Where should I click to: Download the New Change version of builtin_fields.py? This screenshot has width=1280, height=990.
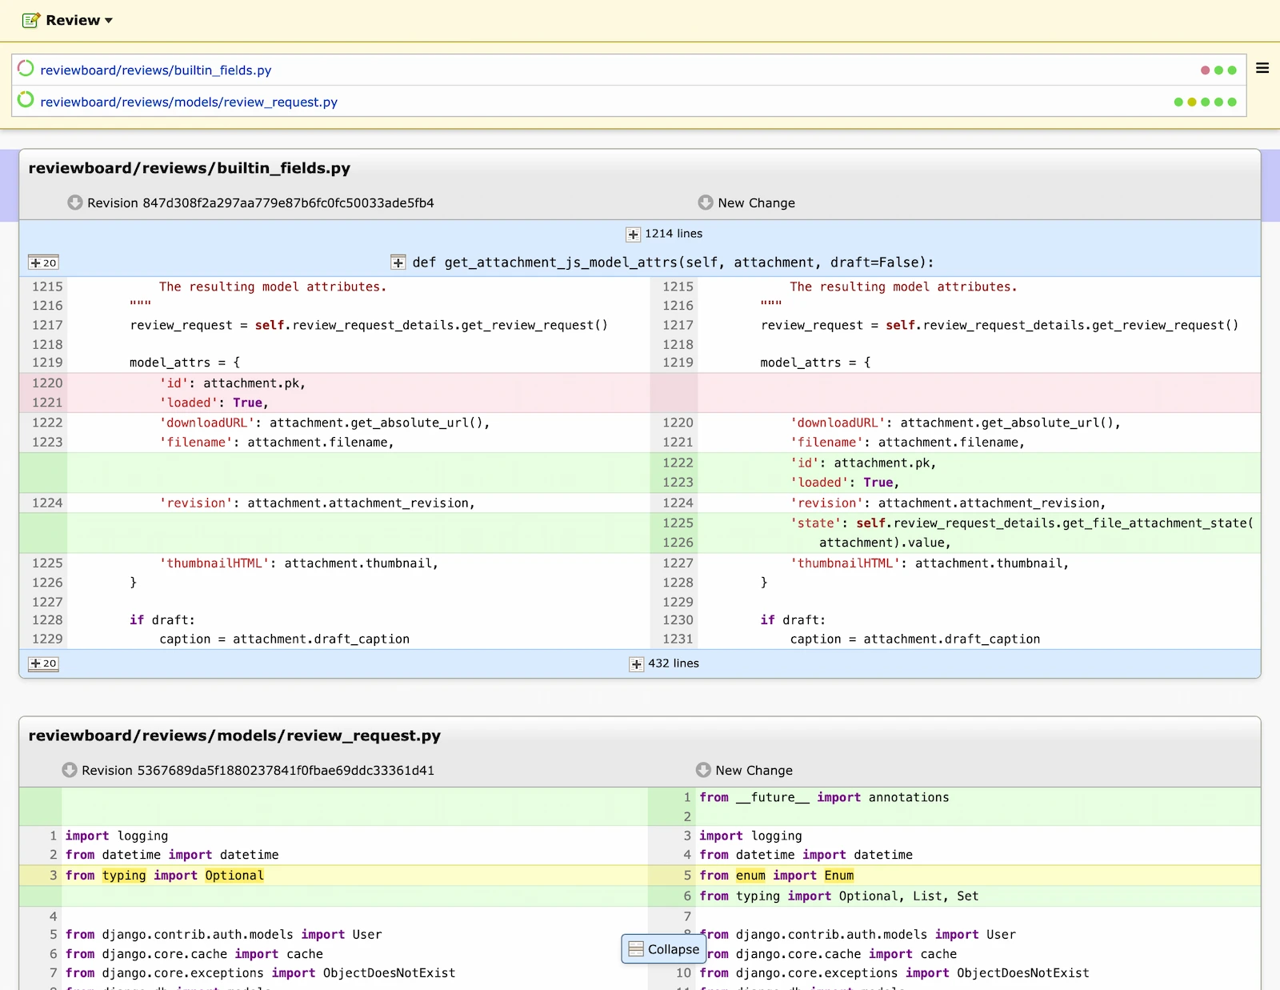(x=705, y=202)
